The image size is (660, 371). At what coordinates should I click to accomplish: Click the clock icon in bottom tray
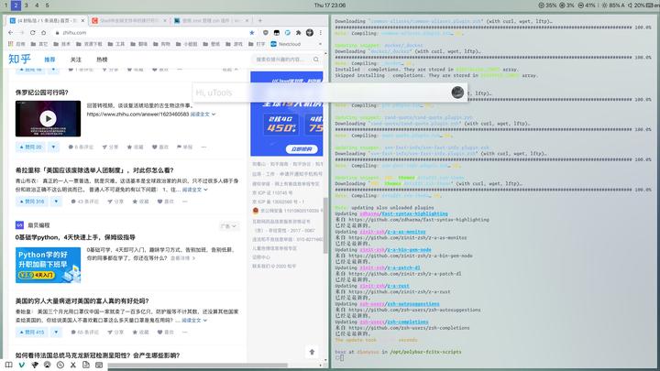pos(60,365)
